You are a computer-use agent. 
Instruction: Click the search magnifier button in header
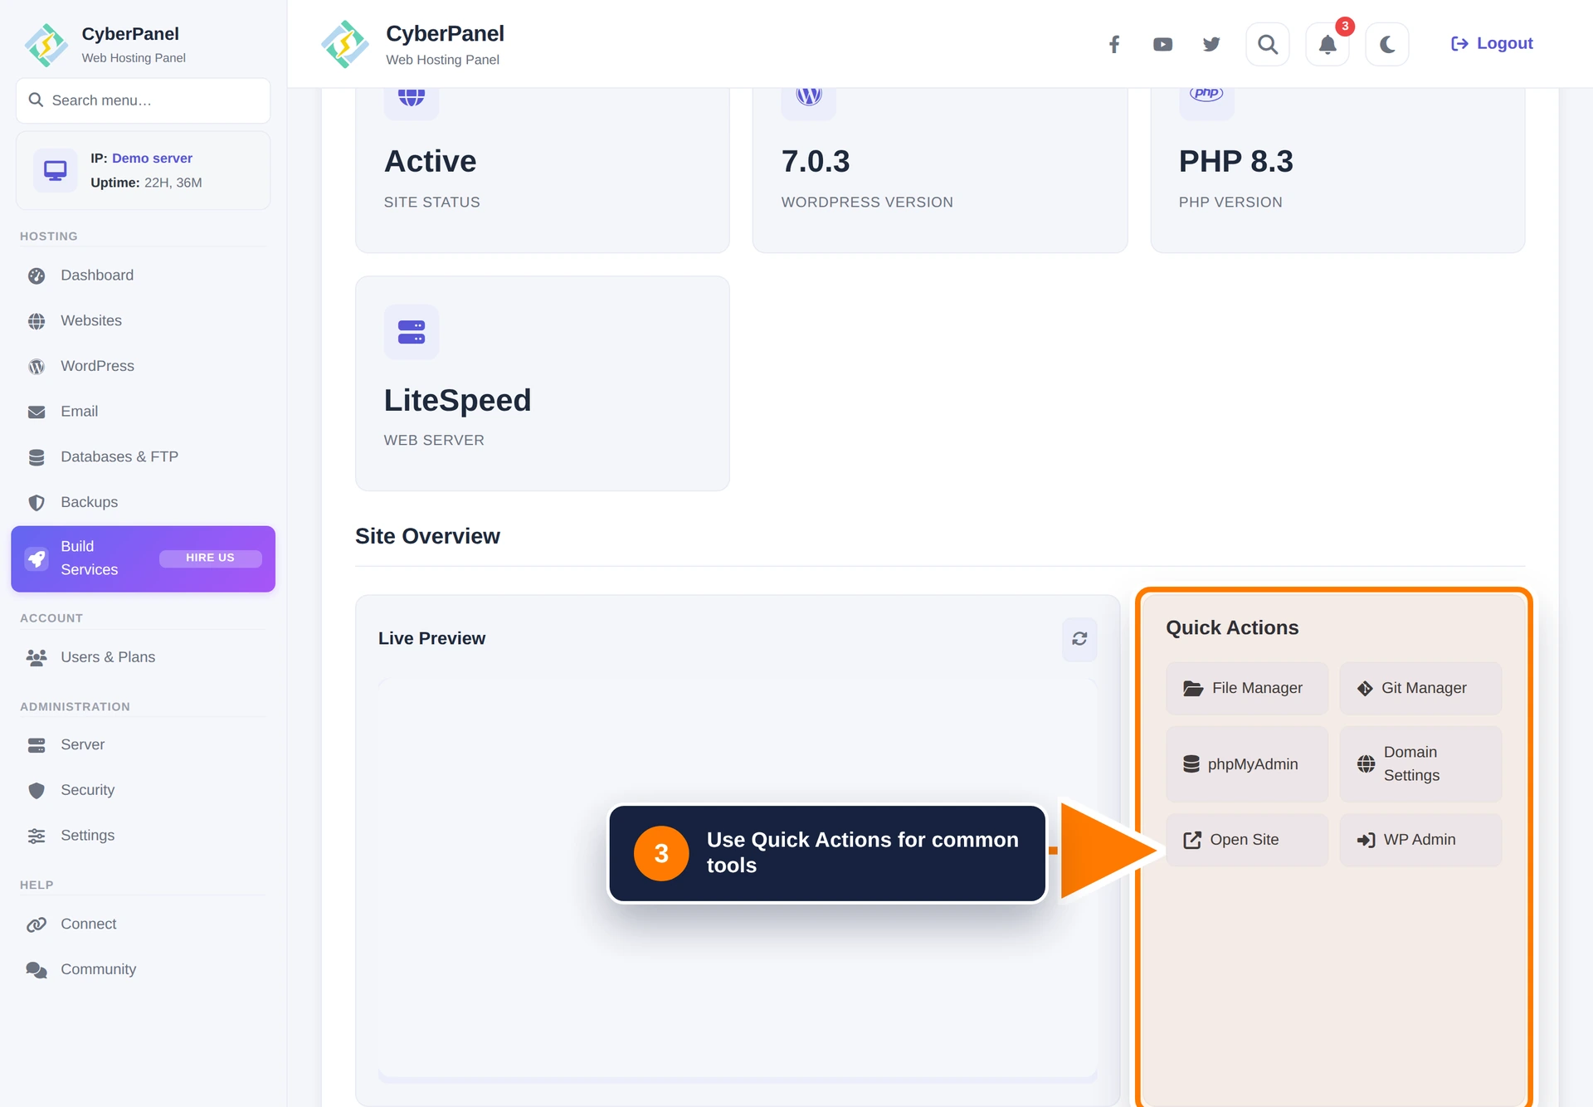[x=1267, y=44]
